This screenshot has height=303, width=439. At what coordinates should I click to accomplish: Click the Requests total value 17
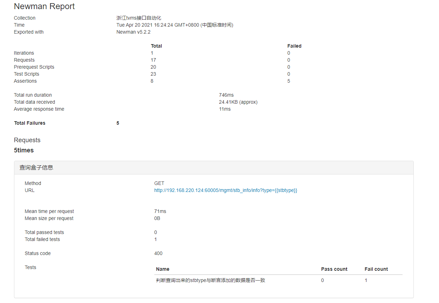153,60
